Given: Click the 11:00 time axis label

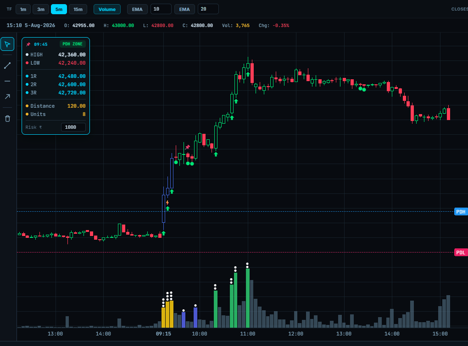Looking at the screenshot, I should click(x=248, y=334).
